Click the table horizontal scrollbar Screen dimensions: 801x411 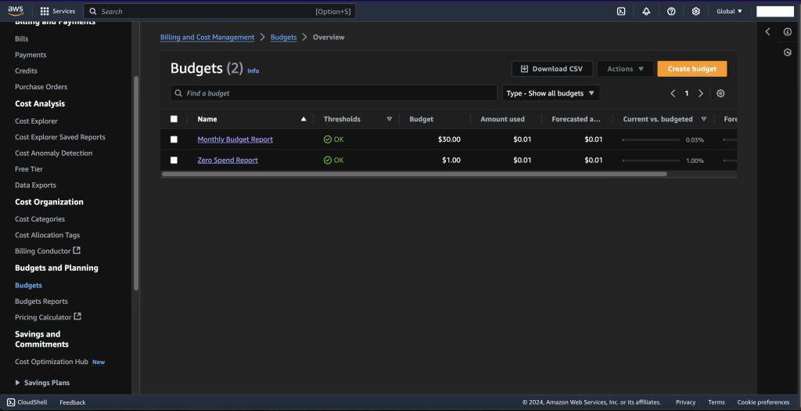point(415,174)
